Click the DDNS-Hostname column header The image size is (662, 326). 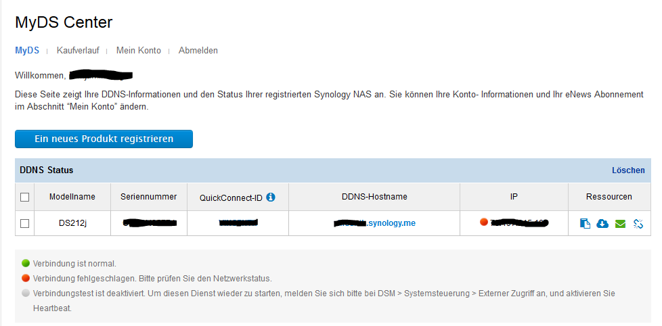374,197
